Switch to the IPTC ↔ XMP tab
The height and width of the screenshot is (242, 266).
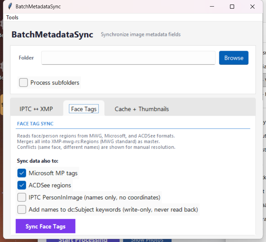[x=36, y=109]
